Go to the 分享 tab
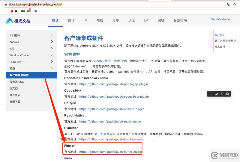 115,20
